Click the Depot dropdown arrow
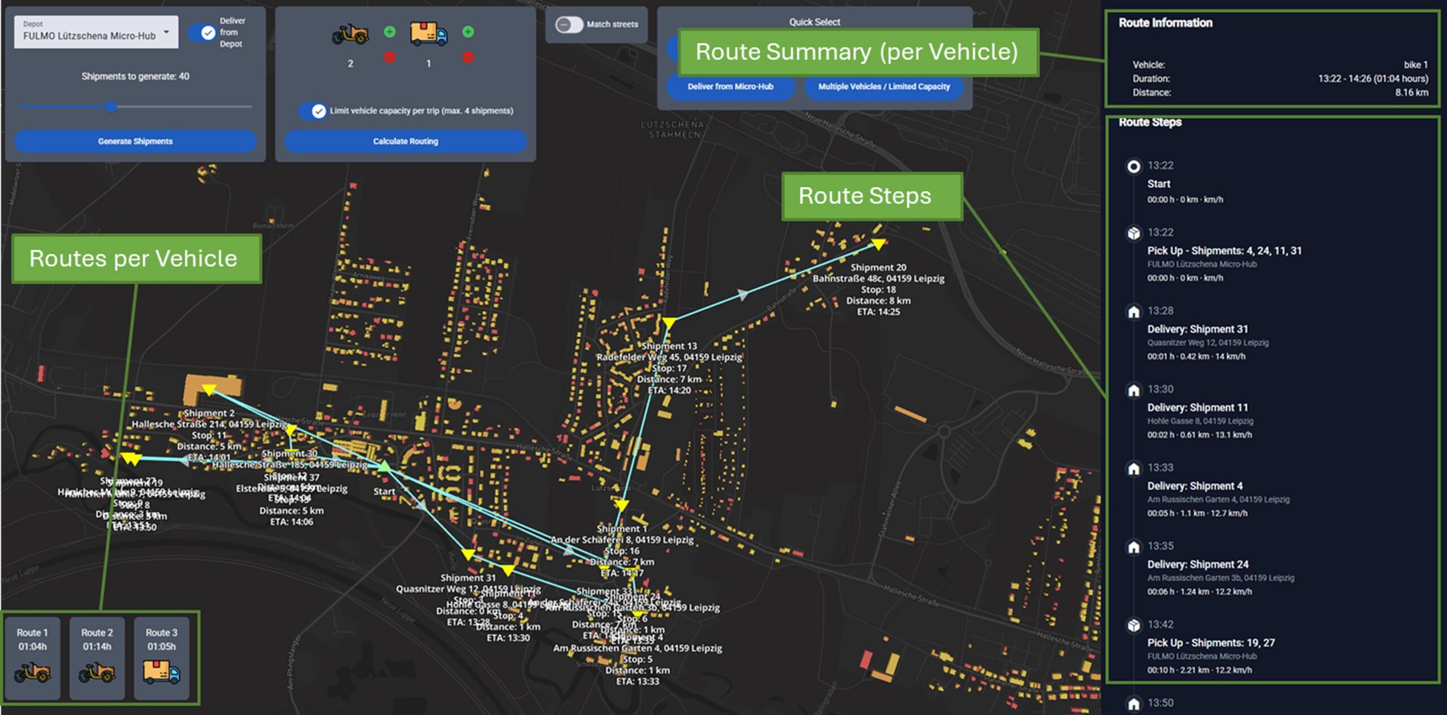The image size is (1447, 715). 166,32
